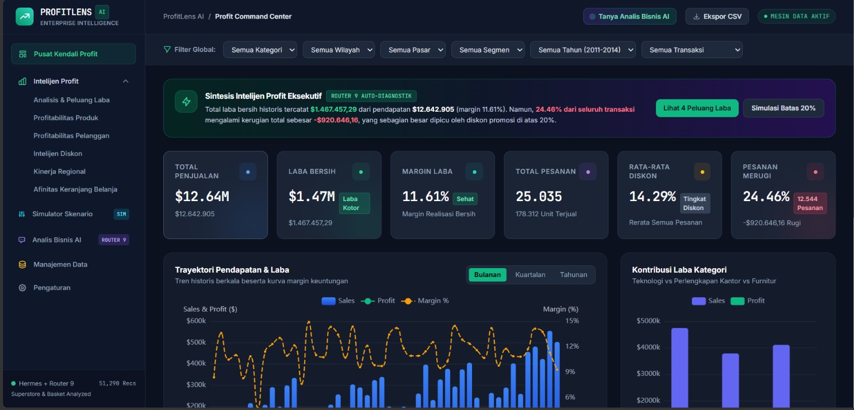Click the download icon in Ekspor CSV

(x=696, y=17)
